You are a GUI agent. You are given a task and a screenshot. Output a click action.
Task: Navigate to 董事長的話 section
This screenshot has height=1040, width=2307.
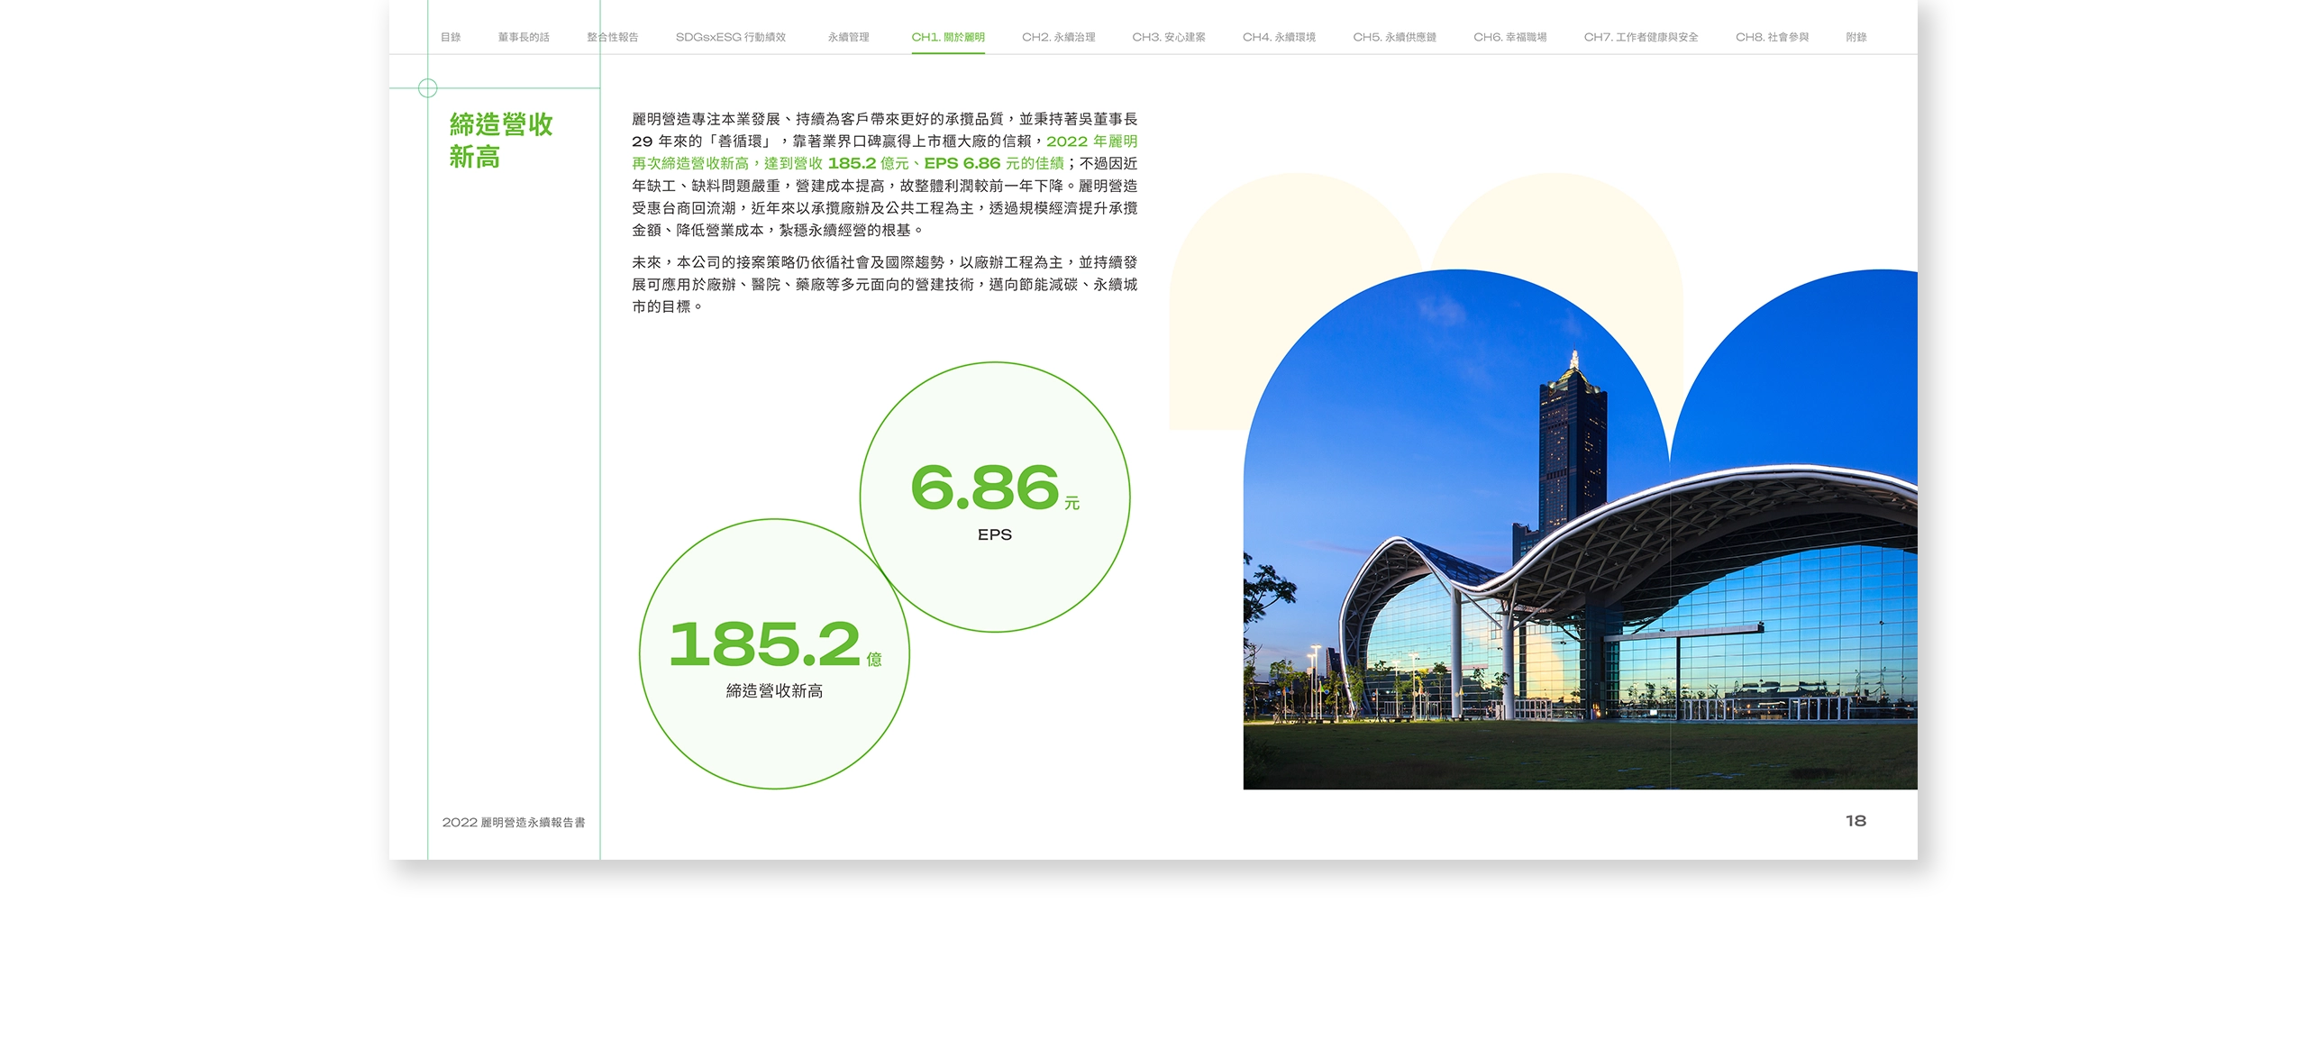coord(524,38)
